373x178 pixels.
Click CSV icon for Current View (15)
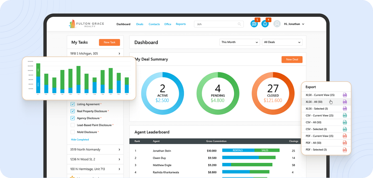[x=345, y=115]
